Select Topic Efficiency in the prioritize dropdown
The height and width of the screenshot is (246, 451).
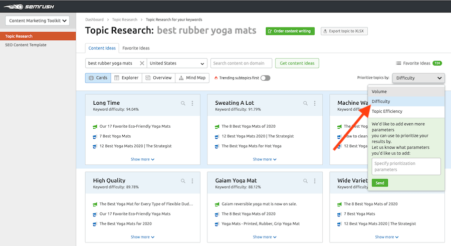406,111
